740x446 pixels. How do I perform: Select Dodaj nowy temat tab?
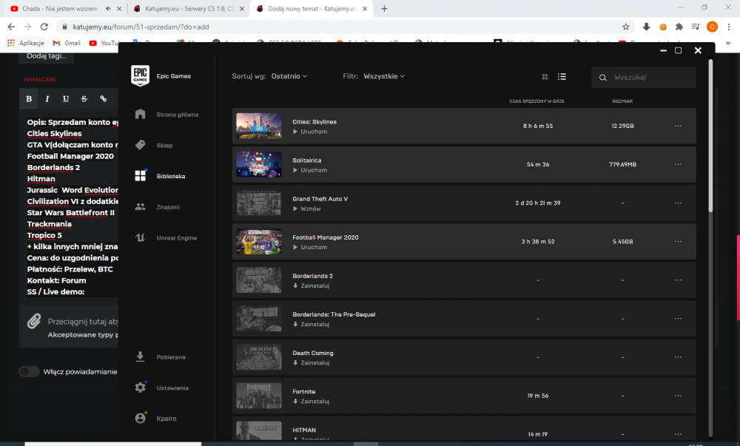click(312, 8)
